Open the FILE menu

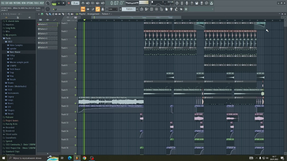coord(3,3)
